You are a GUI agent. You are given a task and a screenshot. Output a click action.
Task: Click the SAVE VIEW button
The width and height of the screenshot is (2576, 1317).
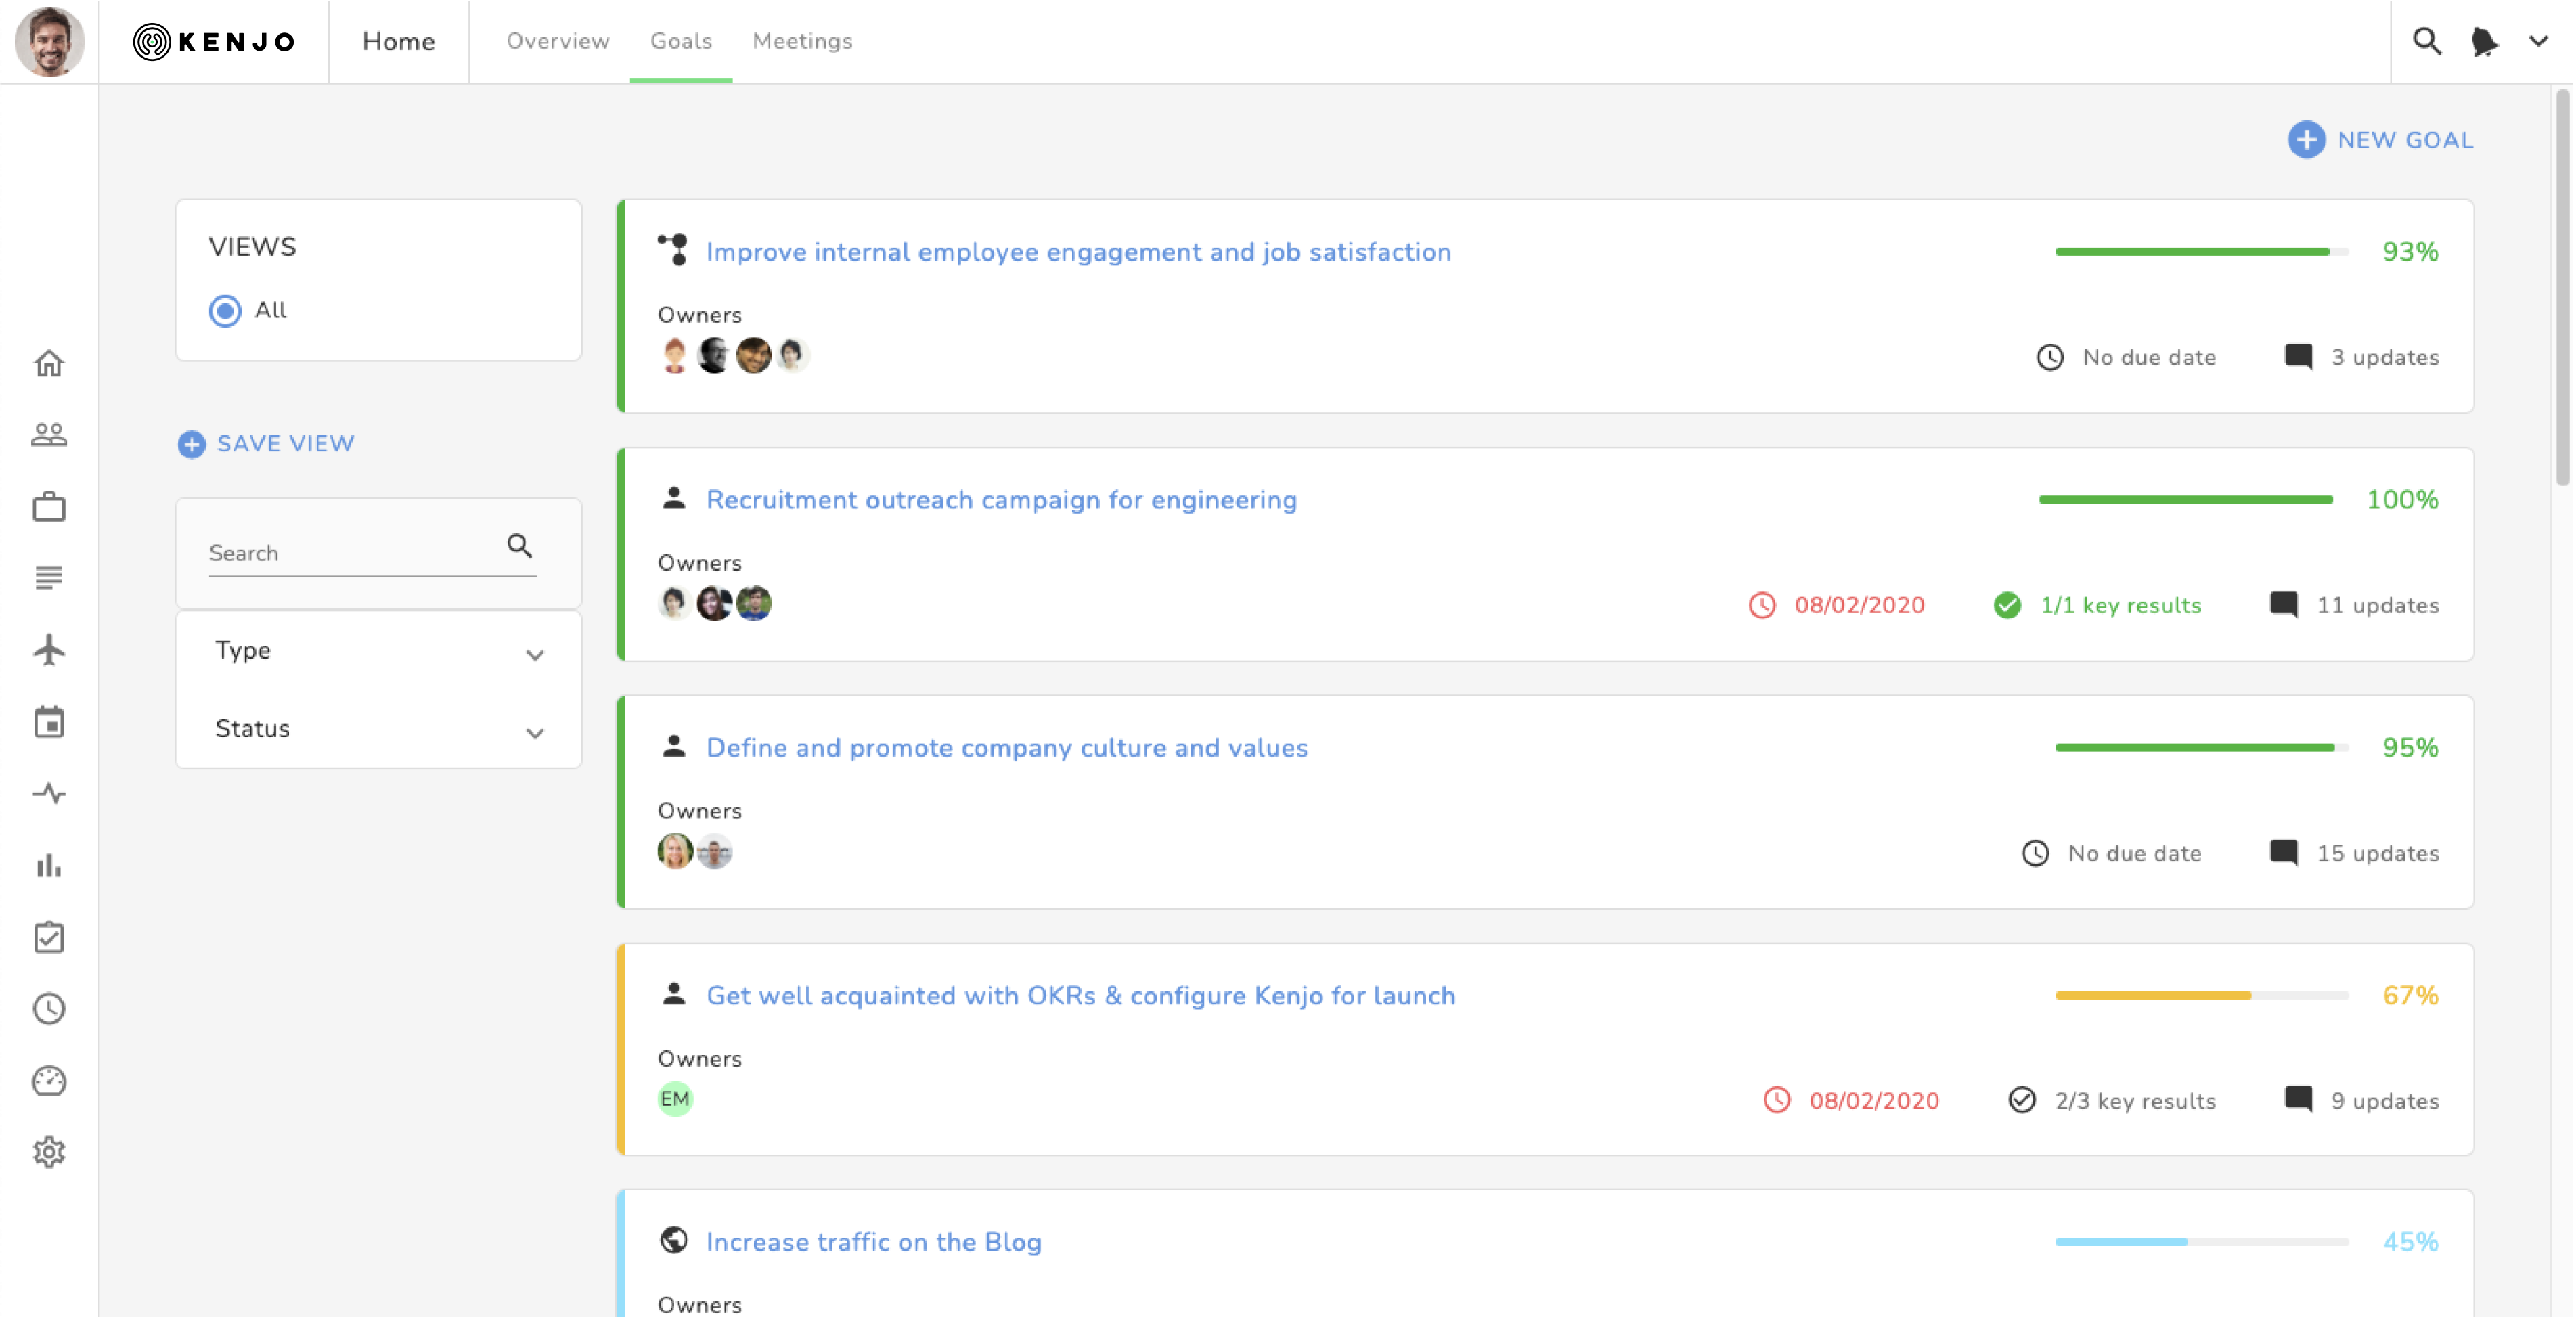(x=266, y=444)
